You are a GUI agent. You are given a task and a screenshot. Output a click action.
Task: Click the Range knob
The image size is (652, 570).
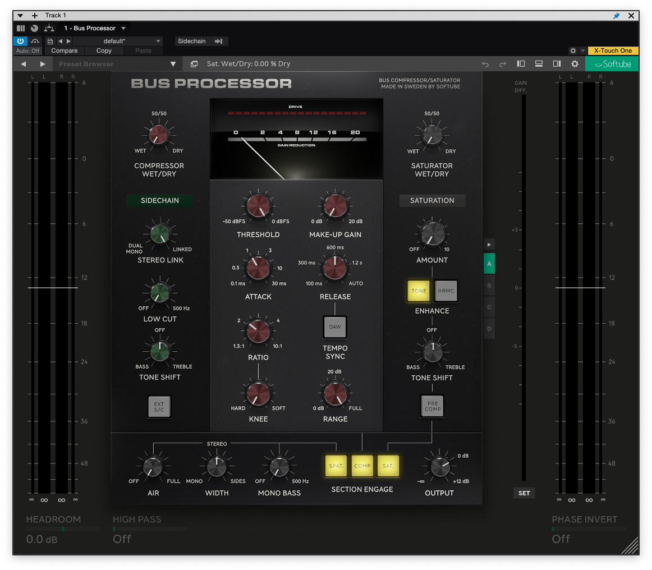click(335, 393)
